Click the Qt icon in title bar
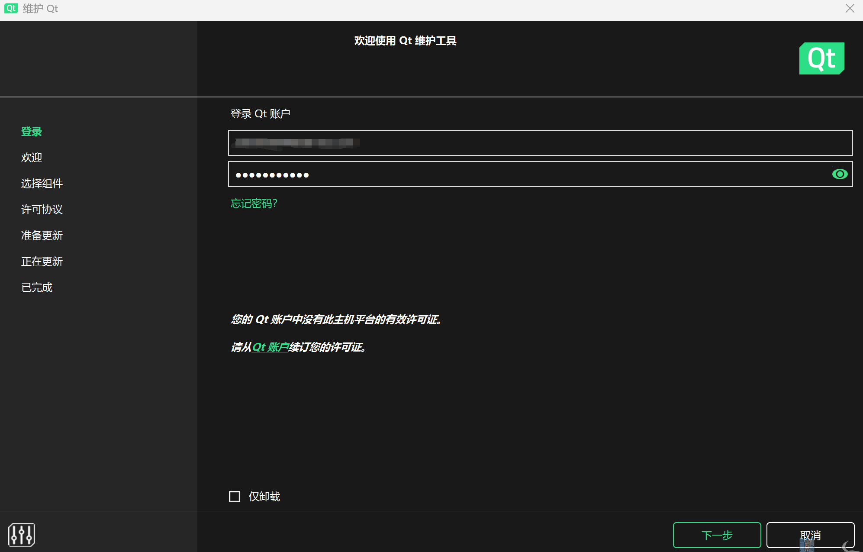Viewport: 863px width, 552px height. (x=11, y=8)
